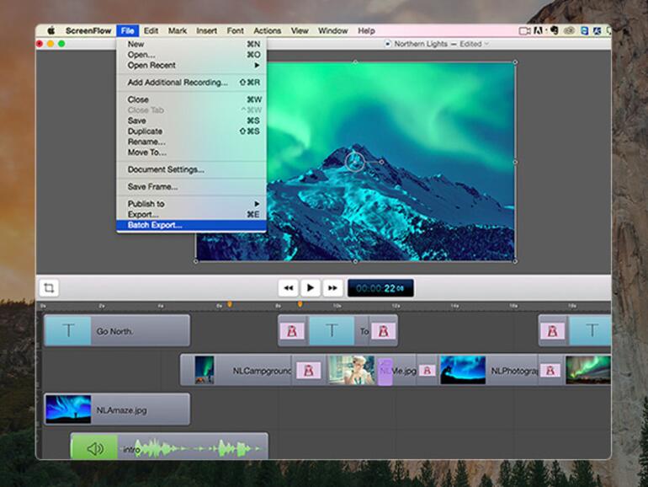
Task: Choose Duplicate in the File menu
Action: tap(191, 131)
